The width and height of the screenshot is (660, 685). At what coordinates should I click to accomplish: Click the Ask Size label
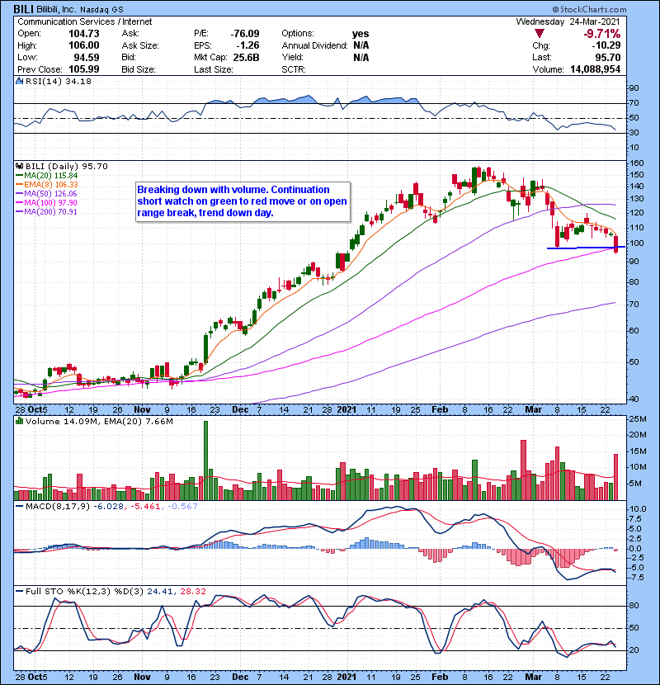(140, 45)
